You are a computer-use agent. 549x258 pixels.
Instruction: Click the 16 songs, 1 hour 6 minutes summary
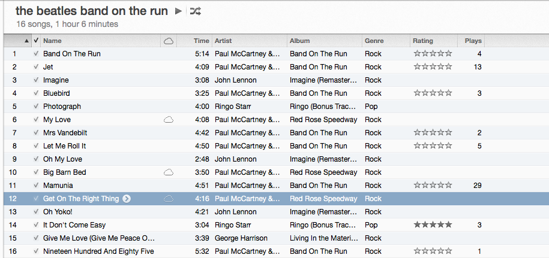click(67, 24)
